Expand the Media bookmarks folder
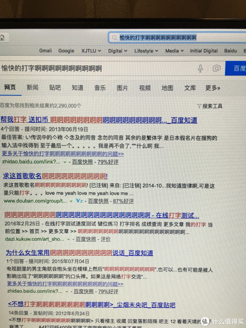 point(174,51)
